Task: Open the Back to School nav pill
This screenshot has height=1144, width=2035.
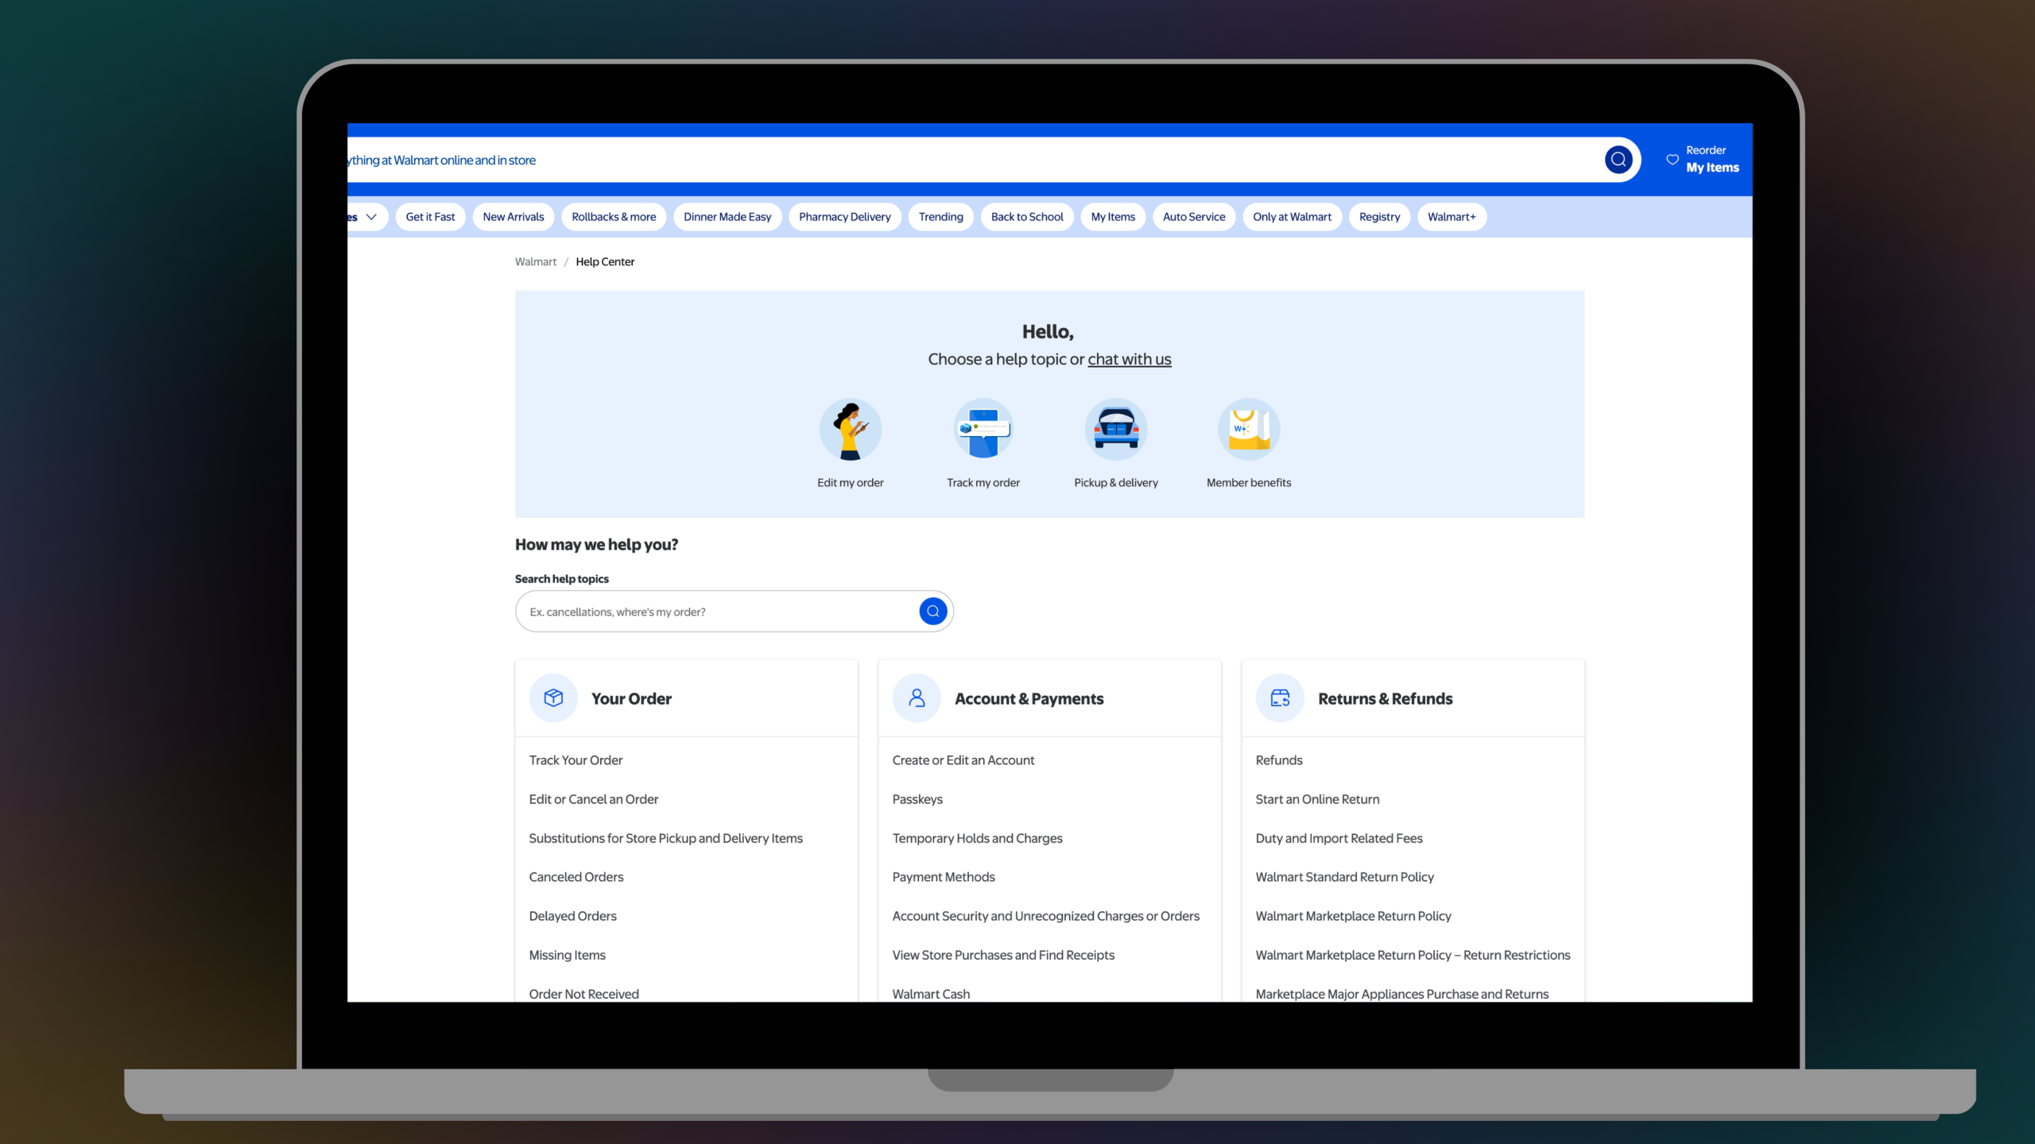Action: pos(1026,217)
